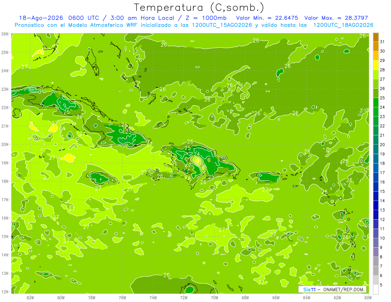Image resolution: width=391 pixels, height=302 pixels.
Task: Click the dark green Jamaica temperature area
Action: 99,178
